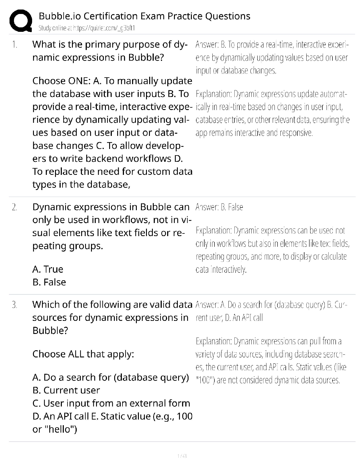Click explanation about variety of data sources
The width and height of the screenshot is (364, 471).
[x=271, y=361]
